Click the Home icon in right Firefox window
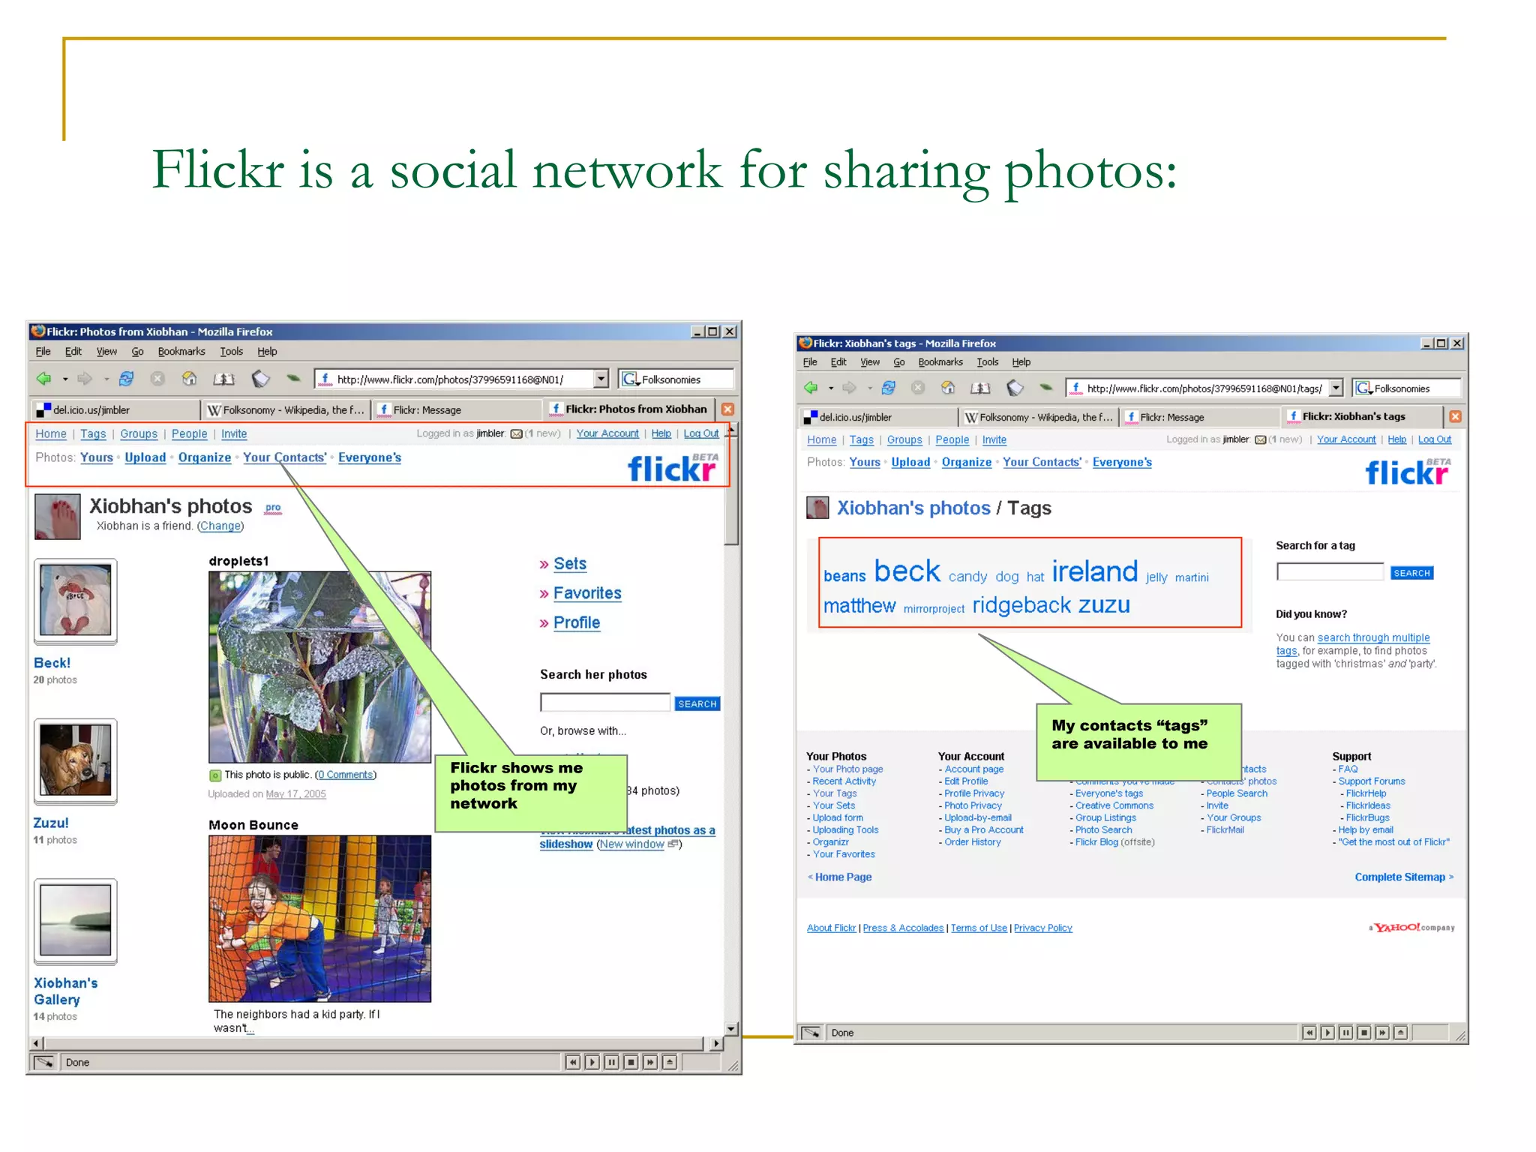 [948, 388]
